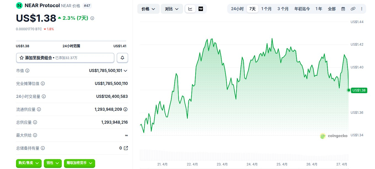Open info icon beside 流通供应量 label
This screenshot has width=375, height=169.
pyautogui.click(x=39, y=109)
